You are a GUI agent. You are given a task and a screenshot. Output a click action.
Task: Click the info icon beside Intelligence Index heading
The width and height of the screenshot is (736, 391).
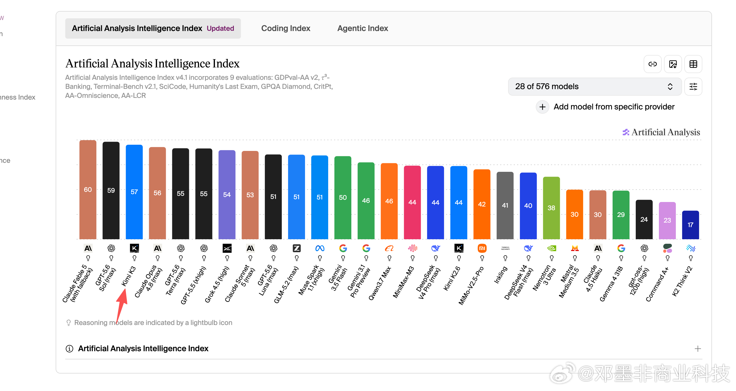click(x=69, y=348)
